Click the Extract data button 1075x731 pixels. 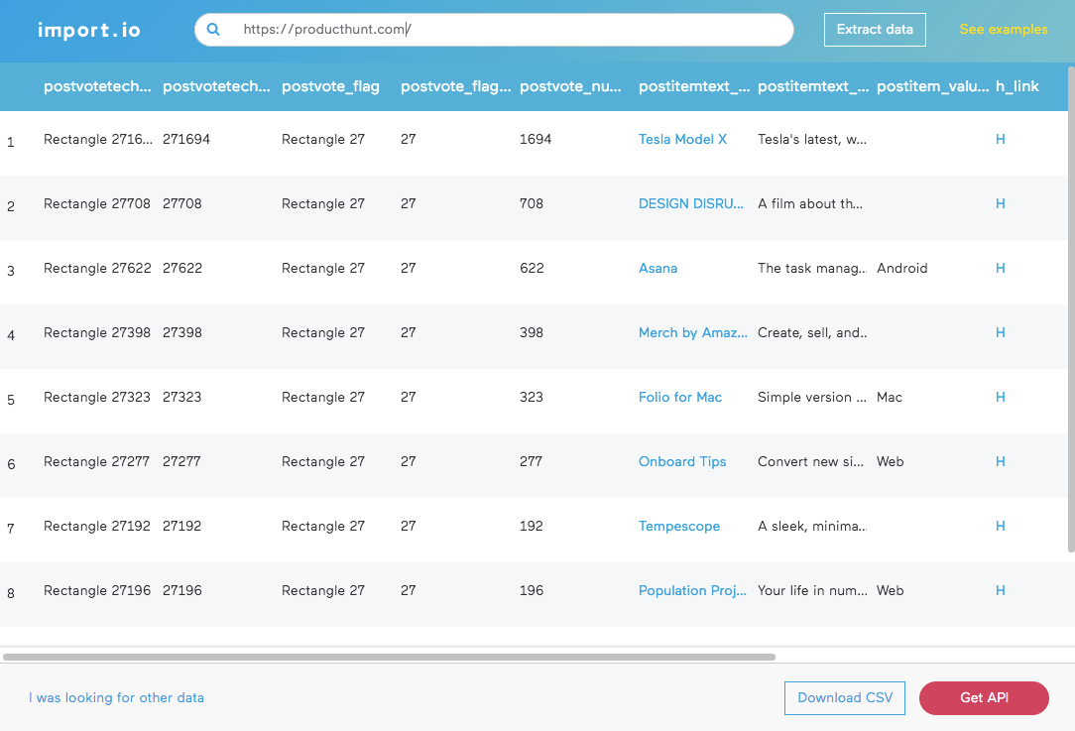(x=875, y=30)
